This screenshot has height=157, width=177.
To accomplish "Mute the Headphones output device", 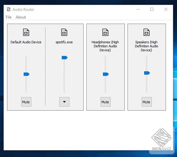I will coord(105,102).
